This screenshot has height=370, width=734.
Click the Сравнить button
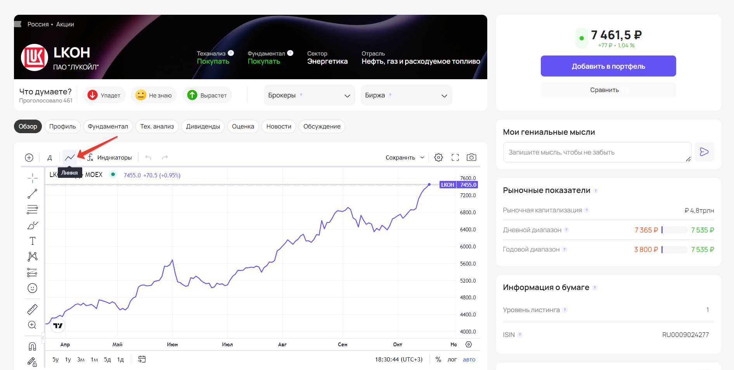coord(608,90)
